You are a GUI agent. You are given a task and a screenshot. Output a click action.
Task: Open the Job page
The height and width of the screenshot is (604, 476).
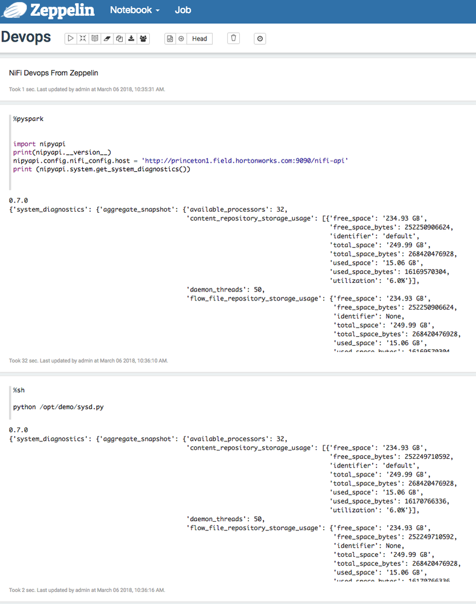(x=182, y=10)
